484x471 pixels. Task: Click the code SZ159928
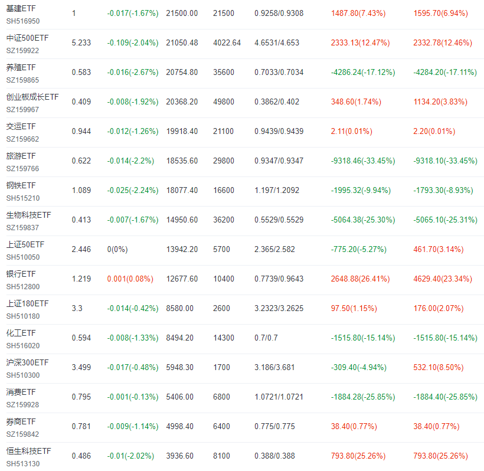click(23, 405)
